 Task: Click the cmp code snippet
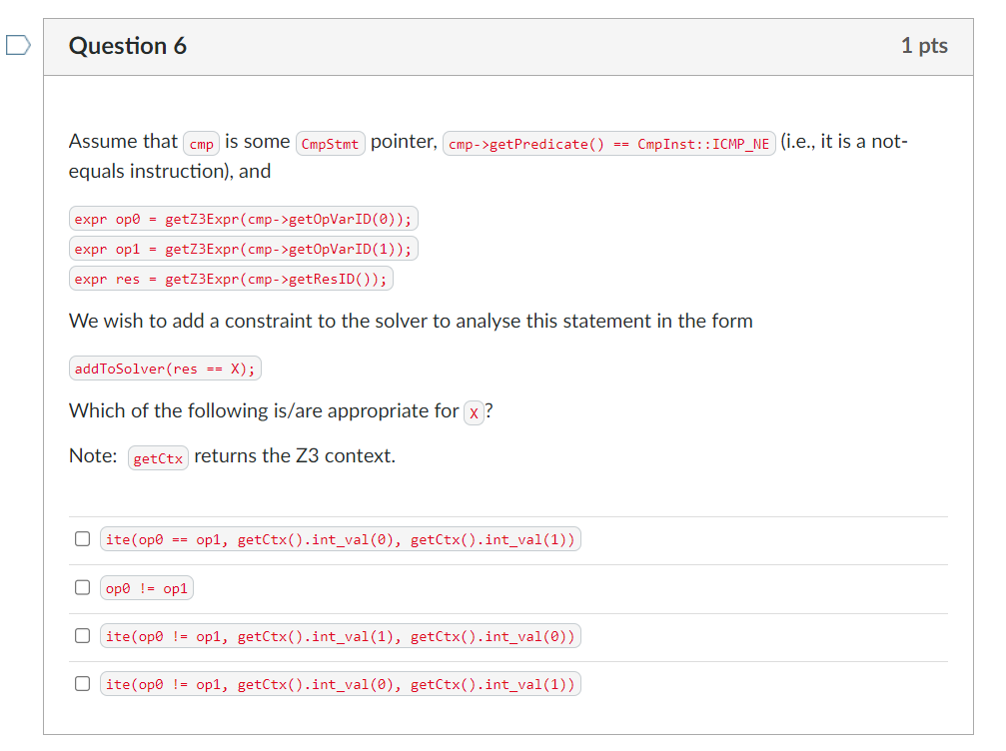[200, 143]
